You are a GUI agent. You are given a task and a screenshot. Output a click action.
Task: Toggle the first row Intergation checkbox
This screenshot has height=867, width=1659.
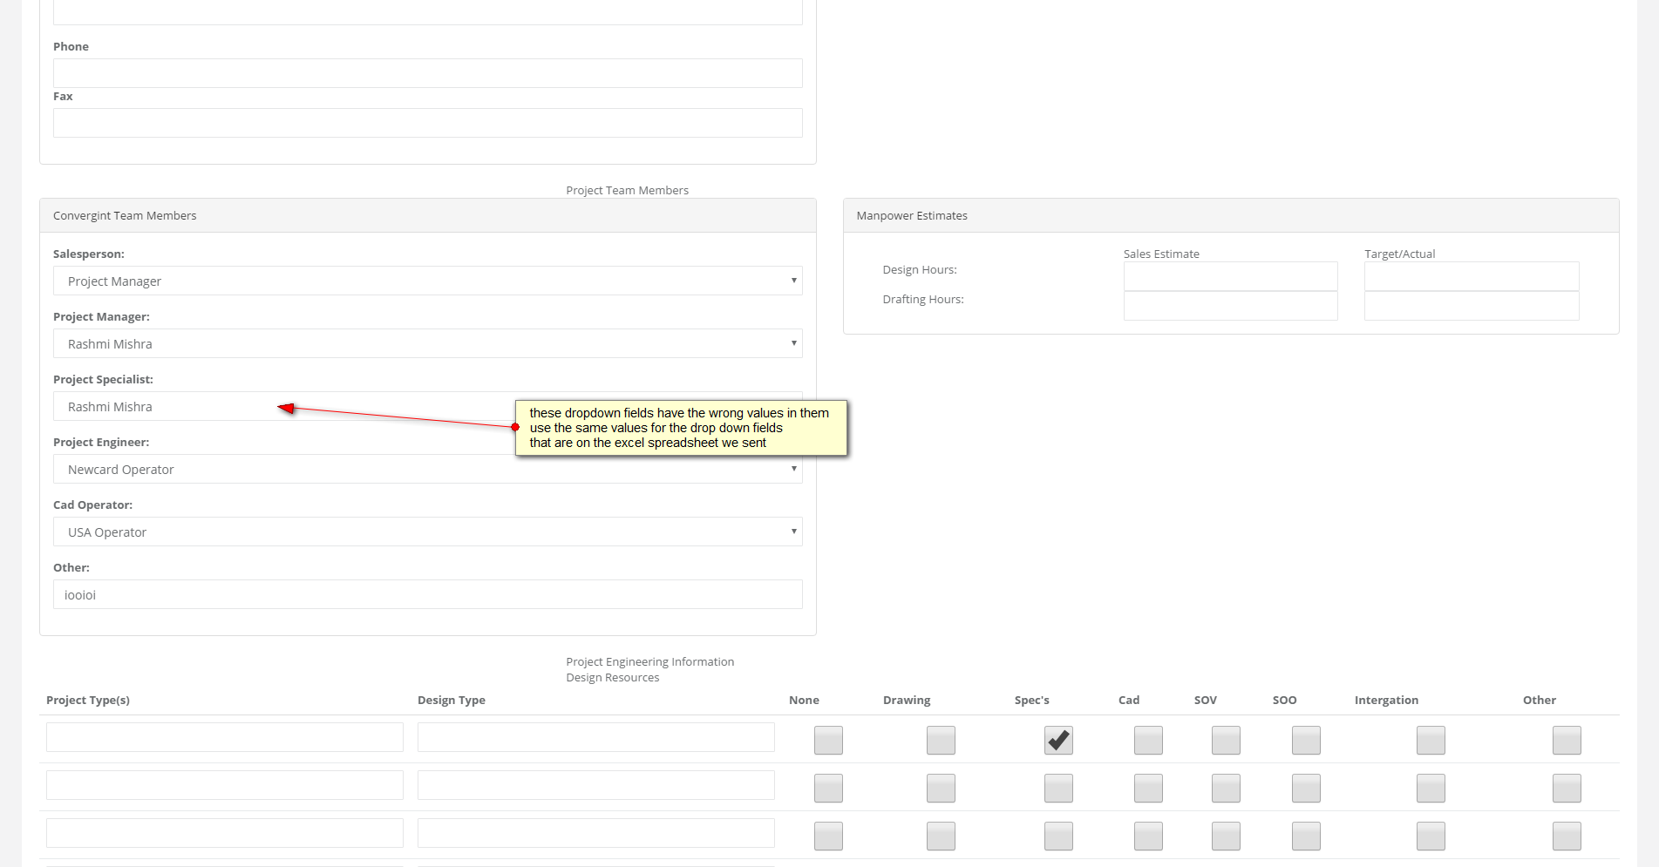point(1431,741)
